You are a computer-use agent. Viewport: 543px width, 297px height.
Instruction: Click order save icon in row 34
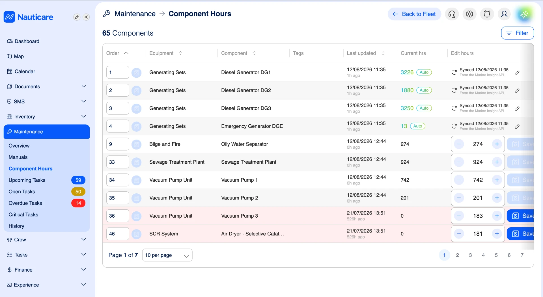point(136,180)
